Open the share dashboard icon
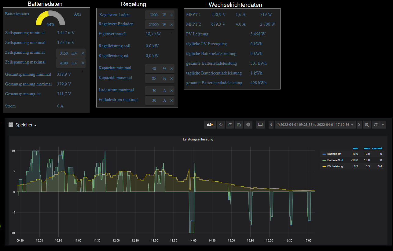This screenshot has width=393, height=251. [230, 125]
